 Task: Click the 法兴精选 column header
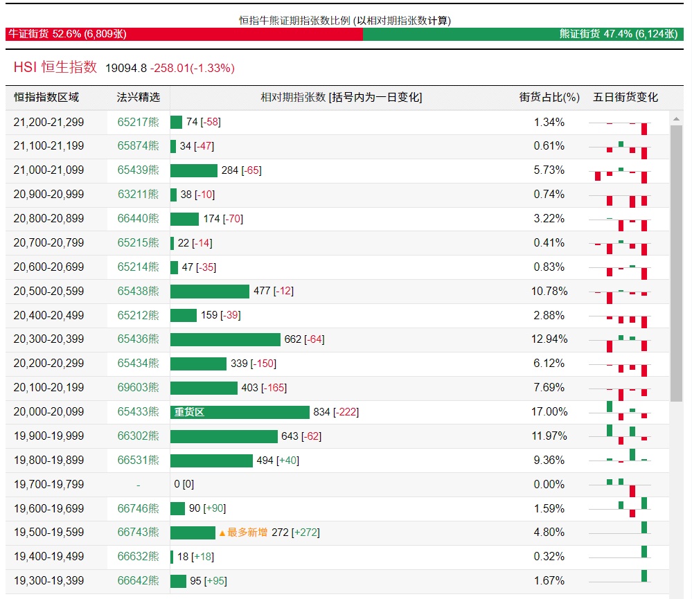click(x=138, y=98)
